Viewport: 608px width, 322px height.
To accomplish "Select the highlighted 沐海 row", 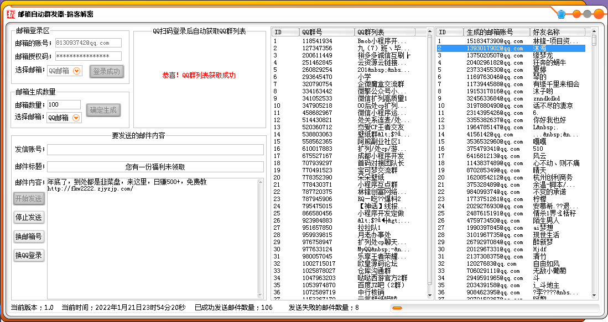I will tap(511, 49).
